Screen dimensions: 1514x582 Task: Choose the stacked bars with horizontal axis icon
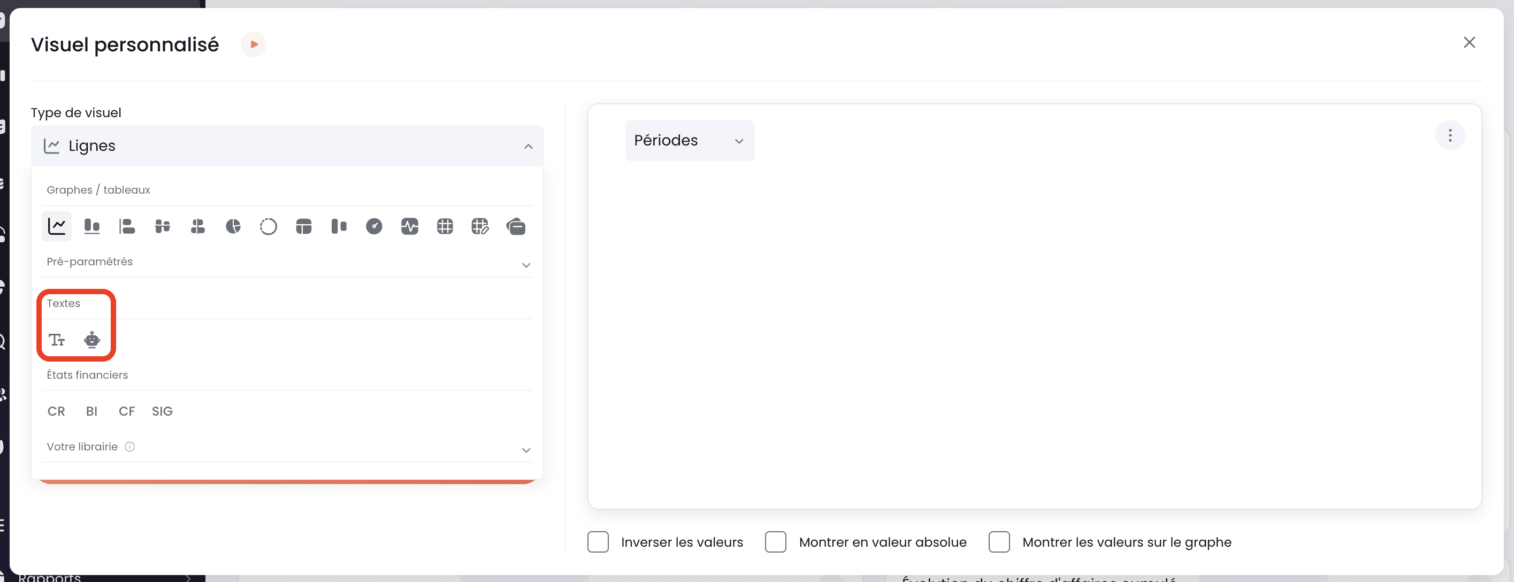[162, 226]
